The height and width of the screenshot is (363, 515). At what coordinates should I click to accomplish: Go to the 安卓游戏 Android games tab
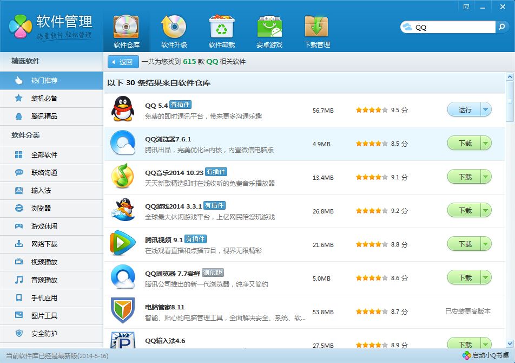269,31
